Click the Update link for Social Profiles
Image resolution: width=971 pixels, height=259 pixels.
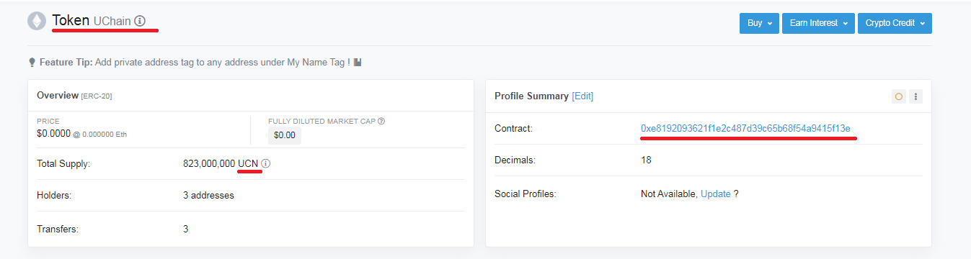(x=716, y=194)
